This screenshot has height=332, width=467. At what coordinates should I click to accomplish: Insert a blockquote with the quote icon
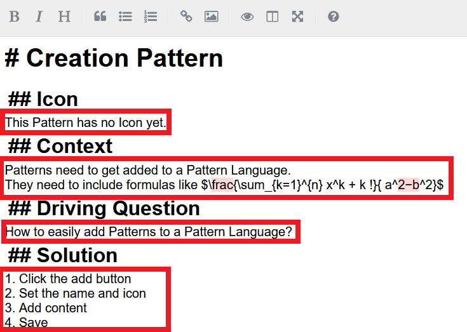pyautogui.click(x=100, y=17)
